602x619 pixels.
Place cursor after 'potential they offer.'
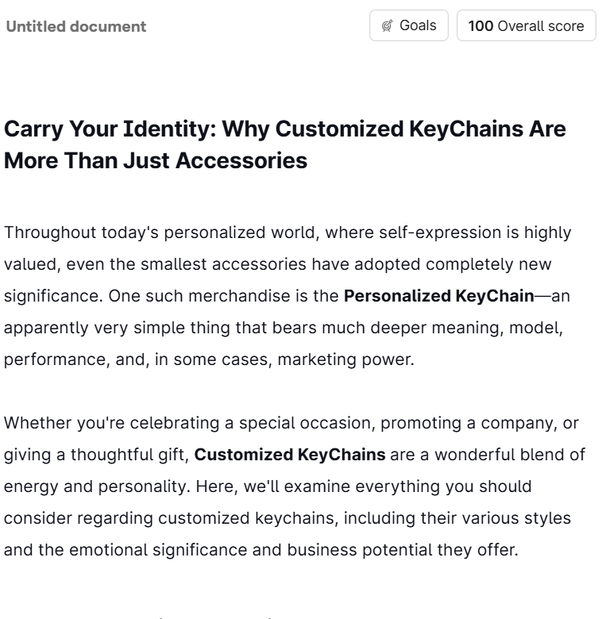(519, 550)
